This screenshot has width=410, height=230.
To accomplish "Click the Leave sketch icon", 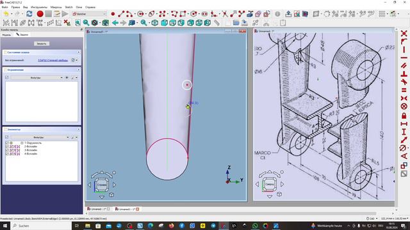I will 288,14.
